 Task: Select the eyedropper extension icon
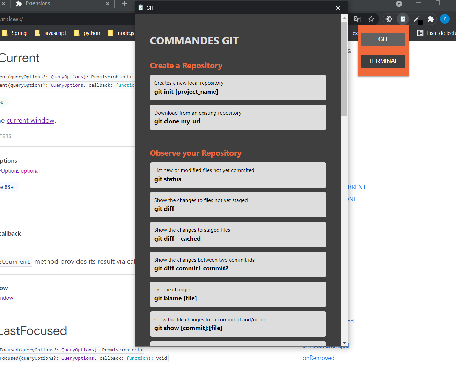(x=417, y=19)
